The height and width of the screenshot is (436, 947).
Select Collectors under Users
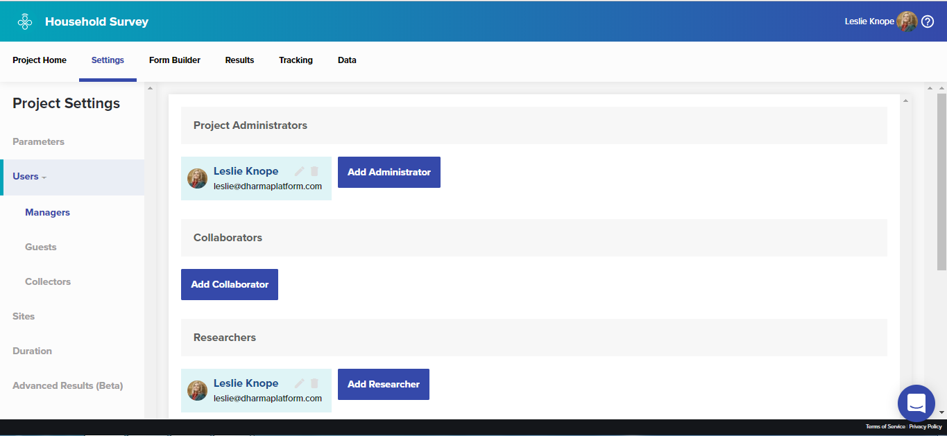tap(48, 281)
